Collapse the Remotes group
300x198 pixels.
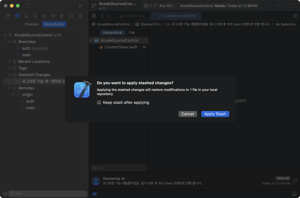(9, 88)
